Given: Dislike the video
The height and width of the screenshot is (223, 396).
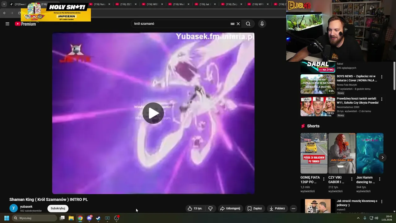Looking at the screenshot, I should coord(210,208).
